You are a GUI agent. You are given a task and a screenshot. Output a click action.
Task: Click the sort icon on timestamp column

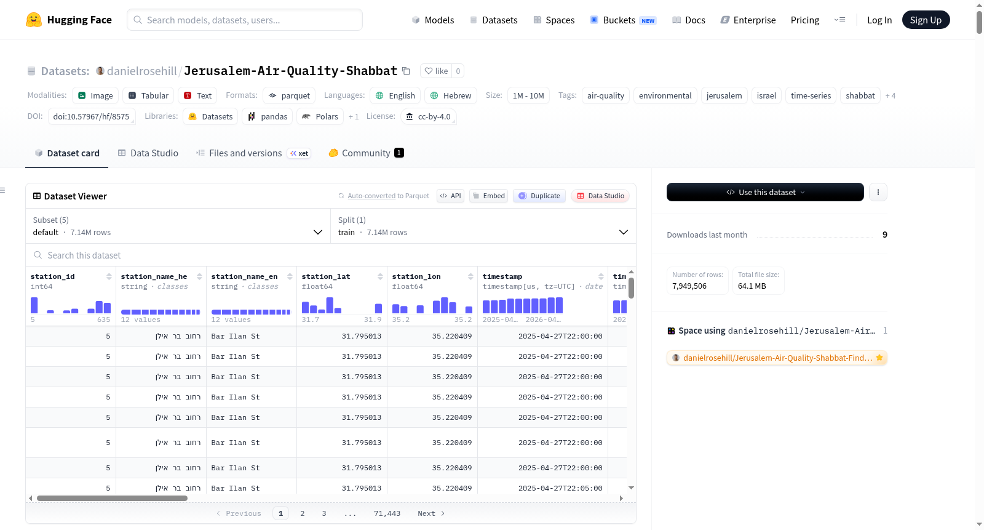(x=601, y=276)
